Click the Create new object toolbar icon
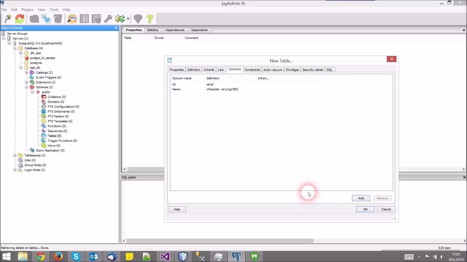467x262 pixels. click(x=46, y=19)
